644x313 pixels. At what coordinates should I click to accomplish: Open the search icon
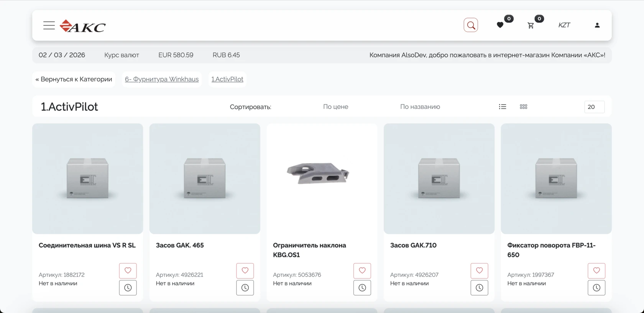click(471, 25)
